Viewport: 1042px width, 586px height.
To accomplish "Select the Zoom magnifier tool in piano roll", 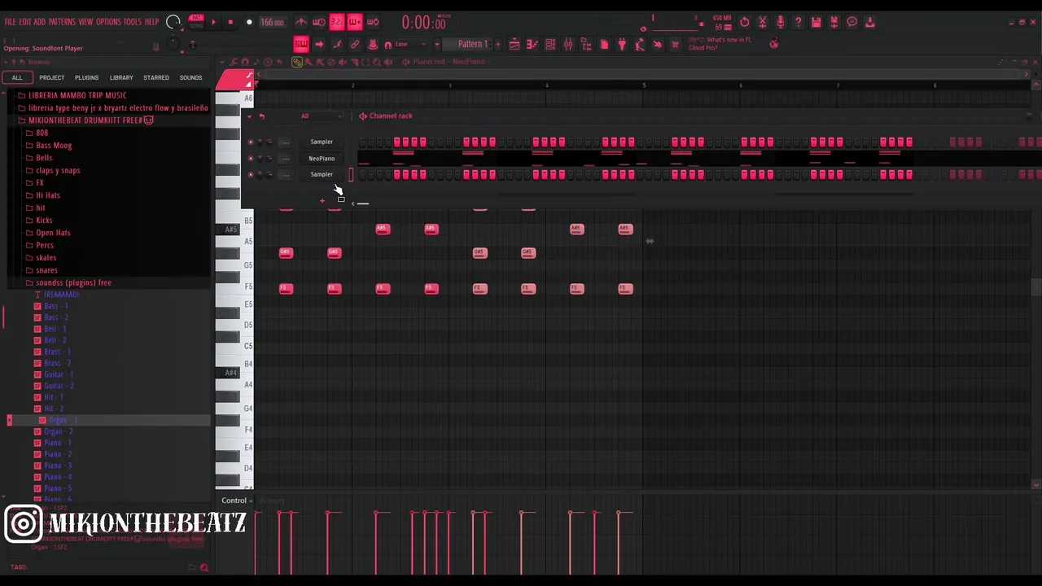I will click(376, 62).
